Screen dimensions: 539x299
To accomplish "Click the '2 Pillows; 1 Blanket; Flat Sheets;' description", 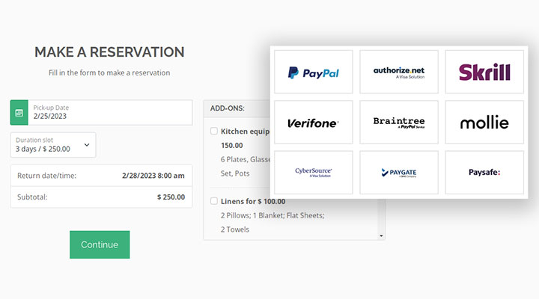I will pos(272,215).
